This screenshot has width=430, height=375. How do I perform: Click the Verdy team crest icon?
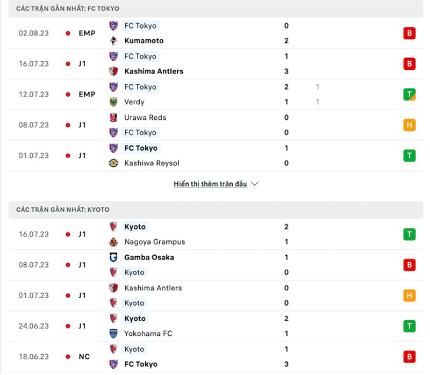pos(113,102)
